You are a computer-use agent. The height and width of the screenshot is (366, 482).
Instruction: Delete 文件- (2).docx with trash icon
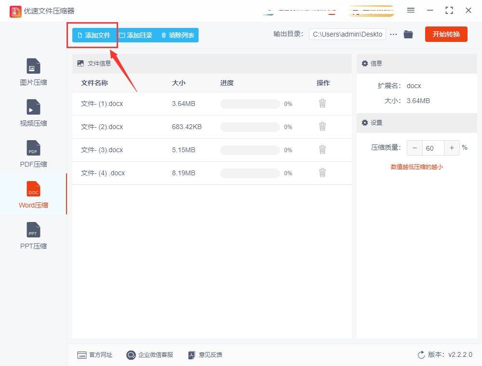(322, 127)
